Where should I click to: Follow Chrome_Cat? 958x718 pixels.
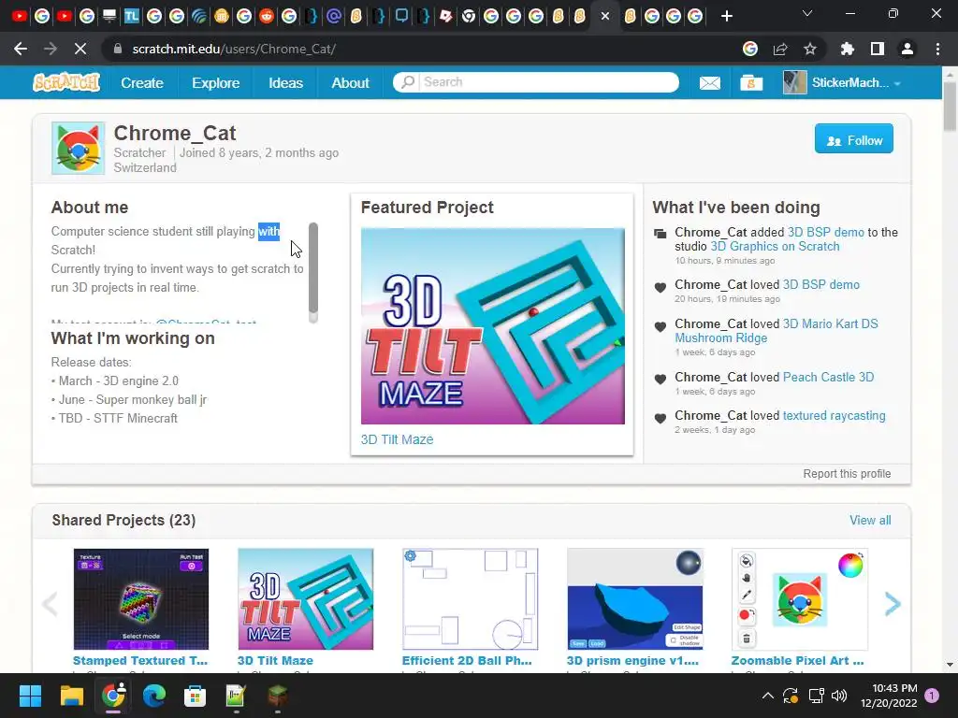[853, 140]
